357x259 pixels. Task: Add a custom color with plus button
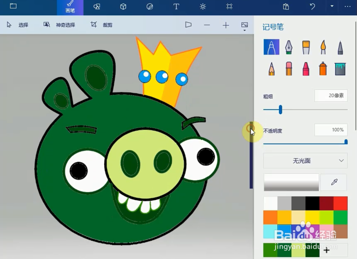(x=327, y=250)
